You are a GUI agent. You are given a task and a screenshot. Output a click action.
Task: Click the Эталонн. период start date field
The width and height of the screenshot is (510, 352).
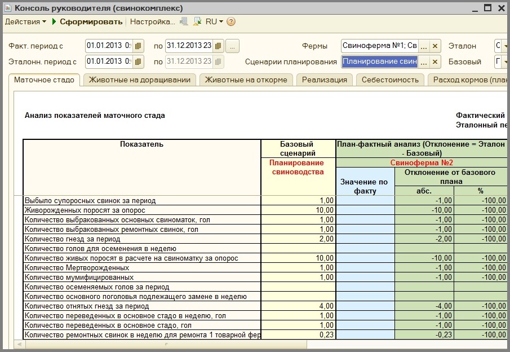click(x=109, y=61)
